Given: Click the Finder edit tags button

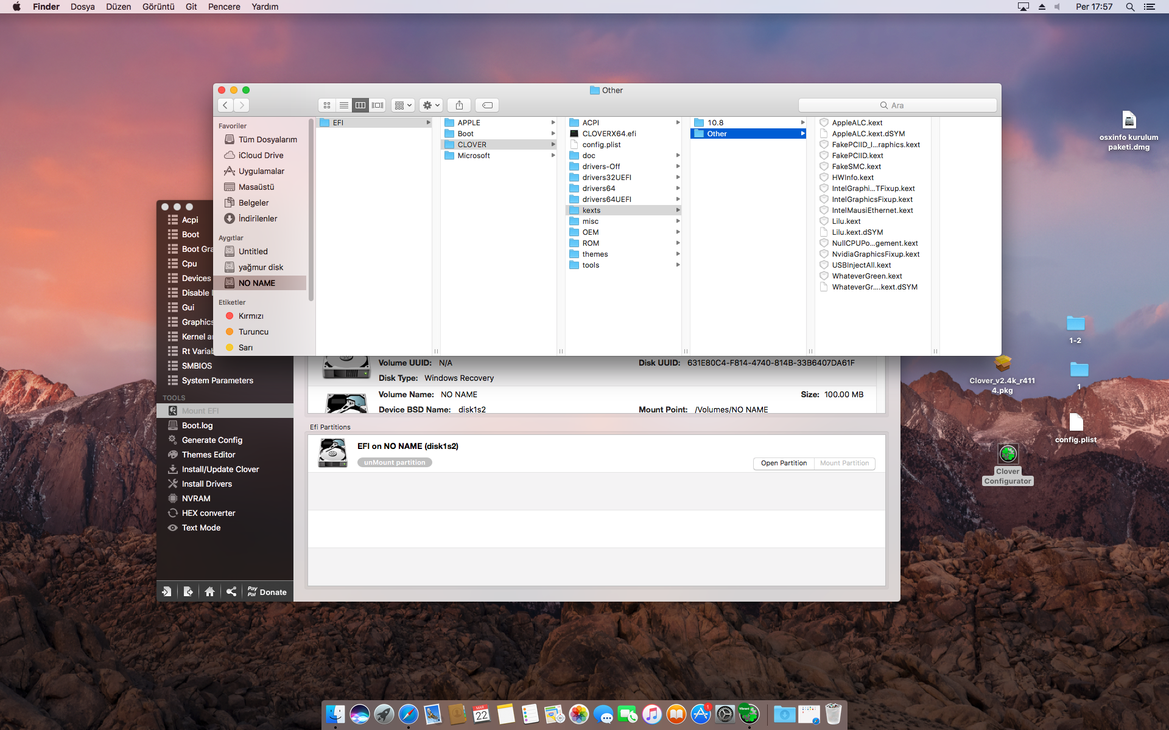Looking at the screenshot, I should [487, 105].
